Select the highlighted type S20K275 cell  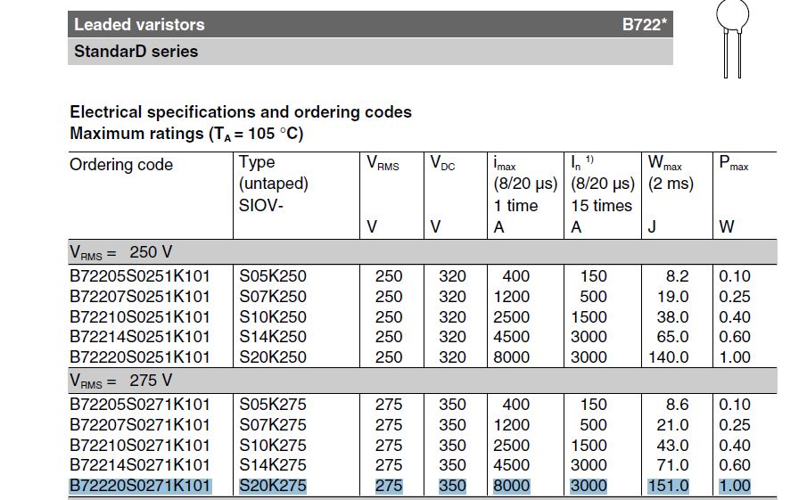[x=273, y=486]
